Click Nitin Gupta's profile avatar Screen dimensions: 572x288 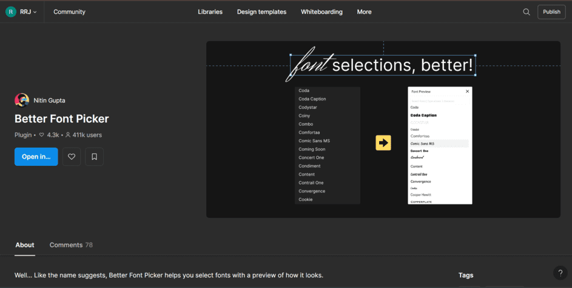pyautogui.click(x=22, y=100)
